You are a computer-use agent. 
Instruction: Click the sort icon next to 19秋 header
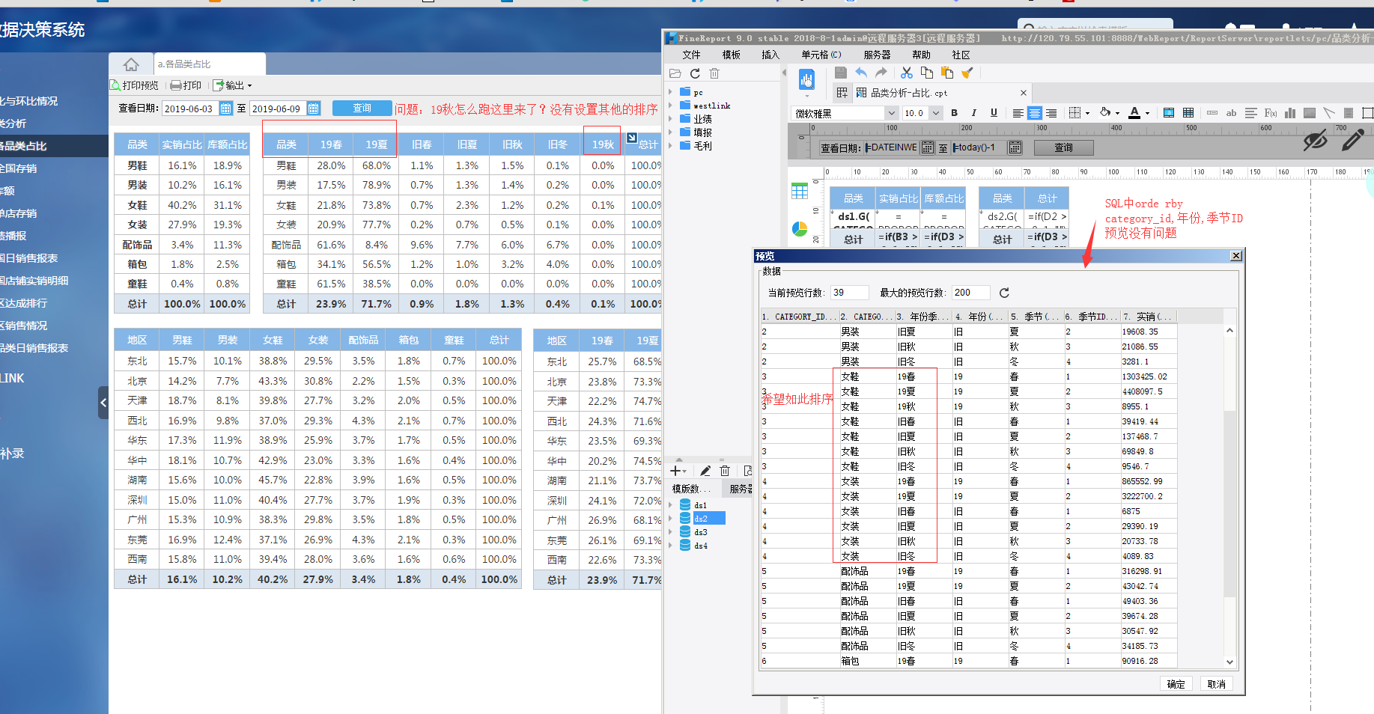[631, 138]
